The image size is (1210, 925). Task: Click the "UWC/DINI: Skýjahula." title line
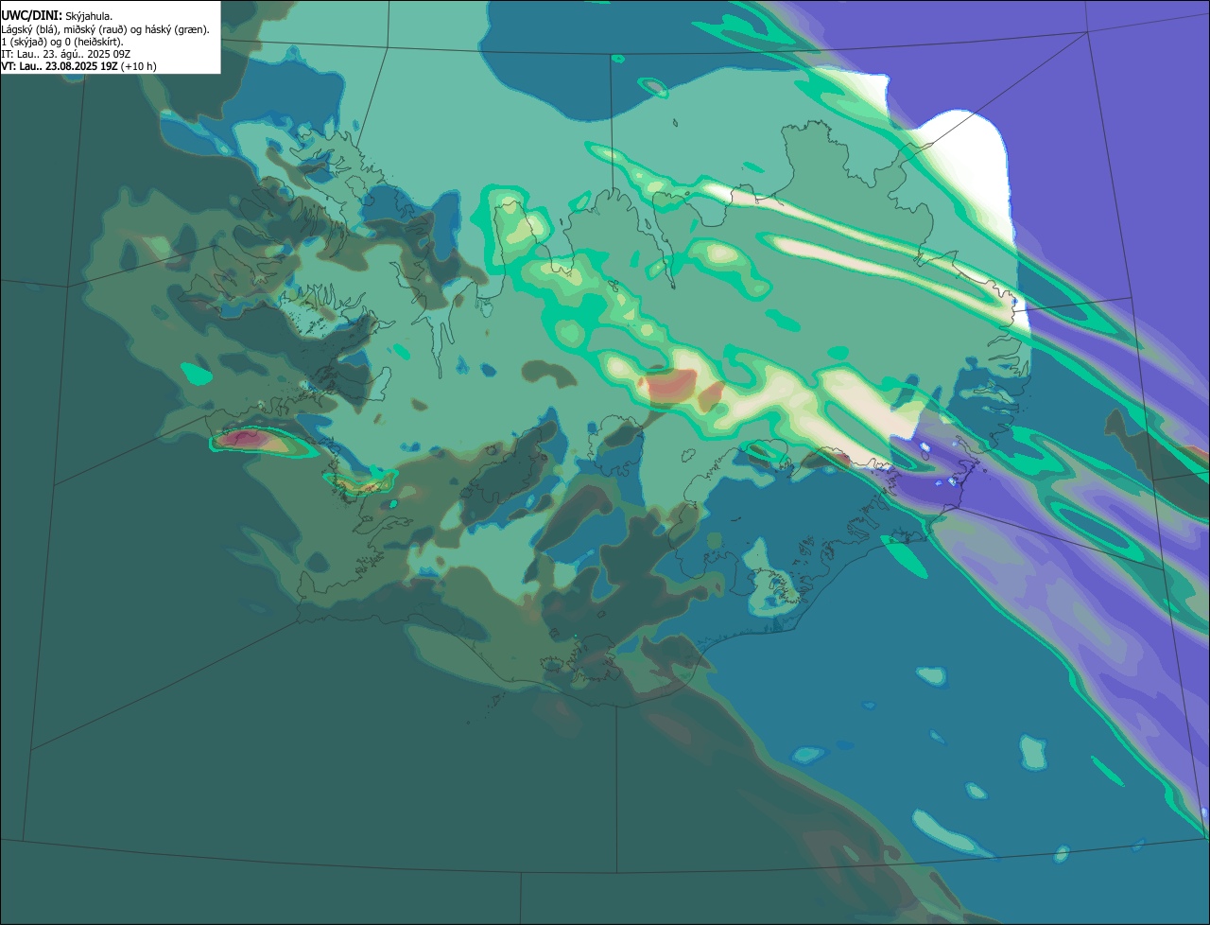(x=57, y=16)
